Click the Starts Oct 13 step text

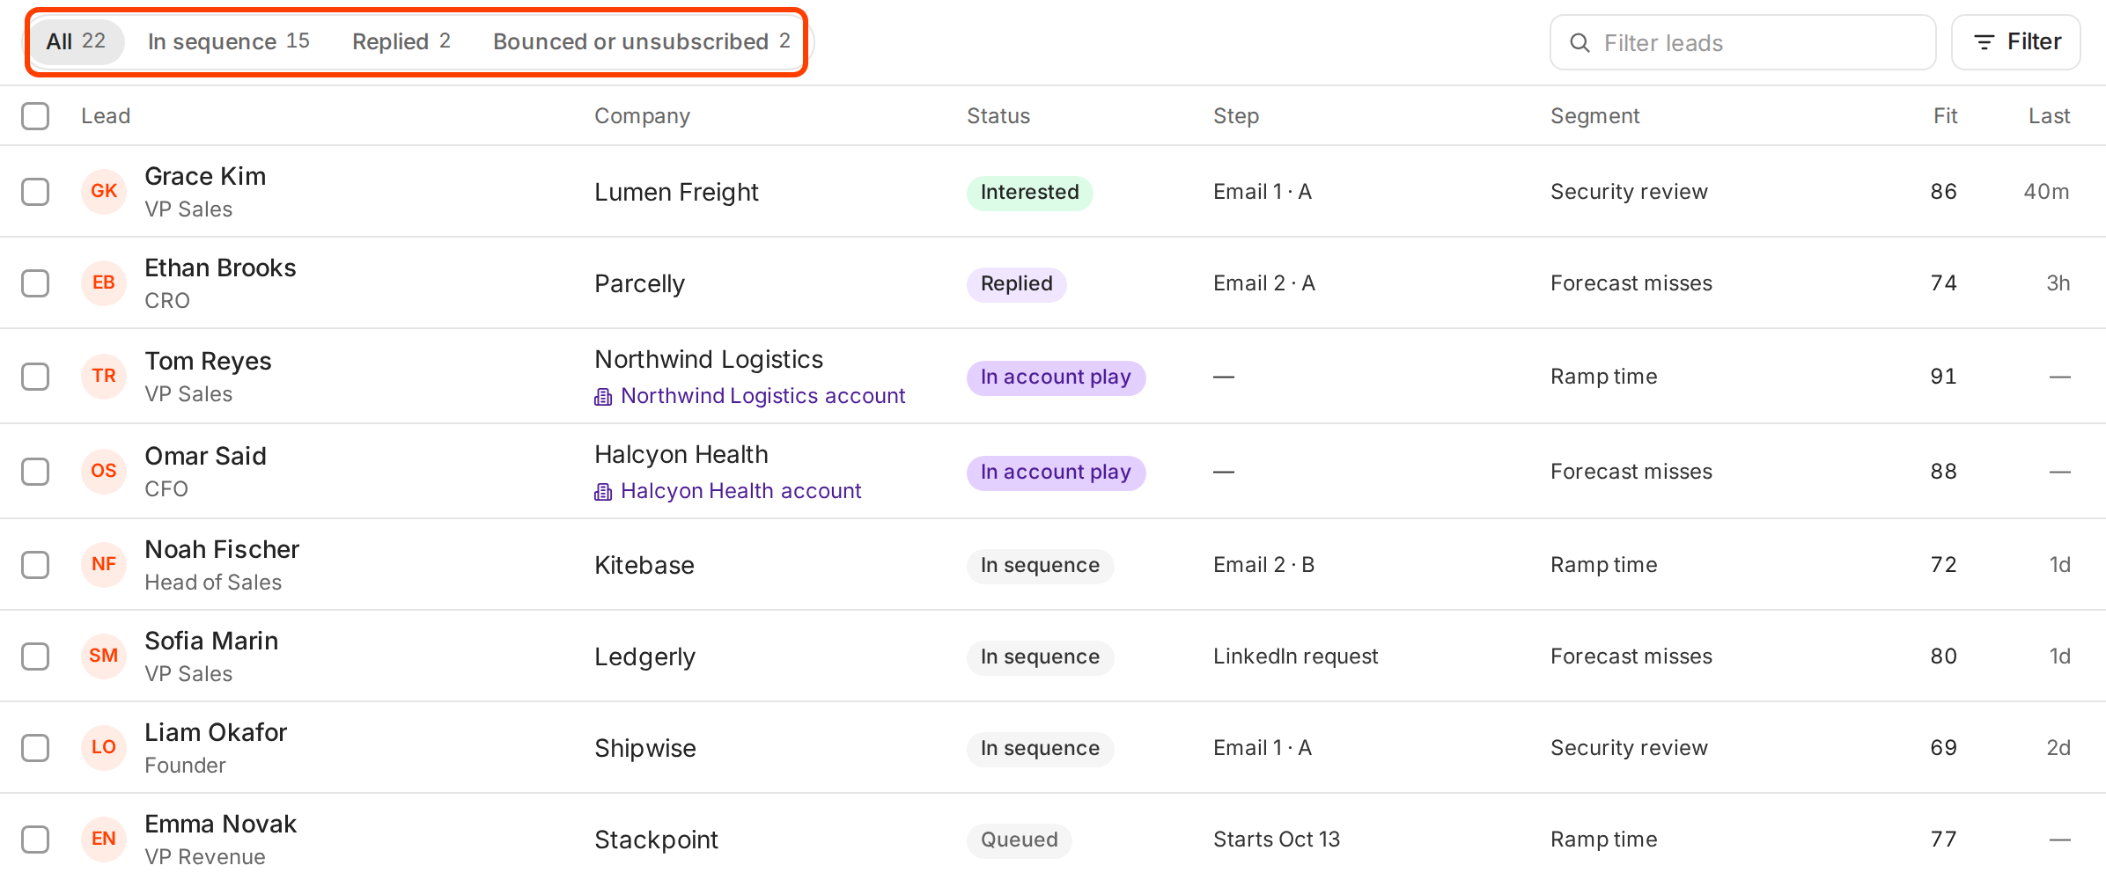pyautogui.click(x=1277, y=840)
